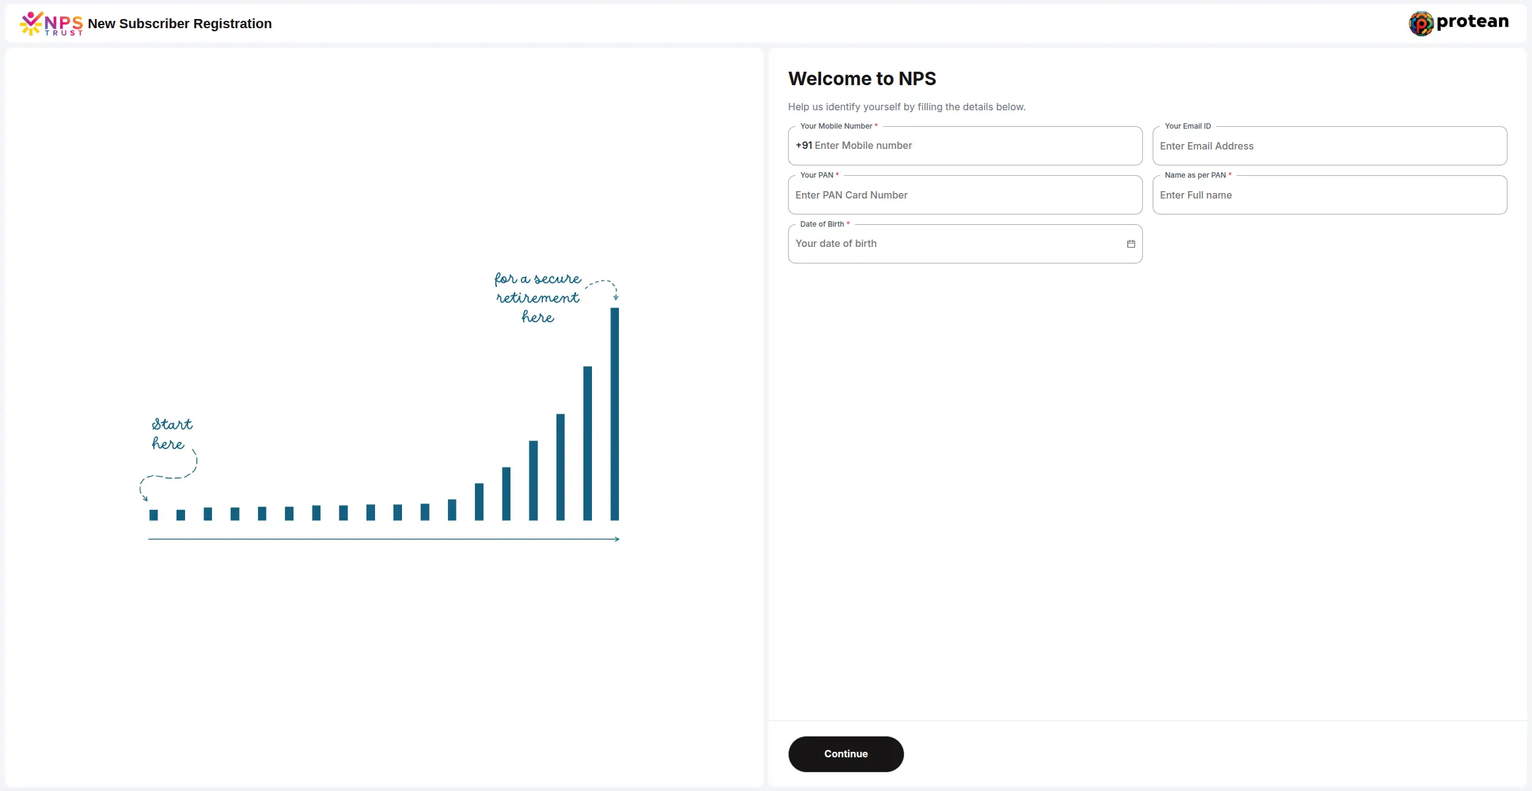Click the 'Start here' handwritten text
Viewport: 1532px width, 791px height.
point(171,434)
